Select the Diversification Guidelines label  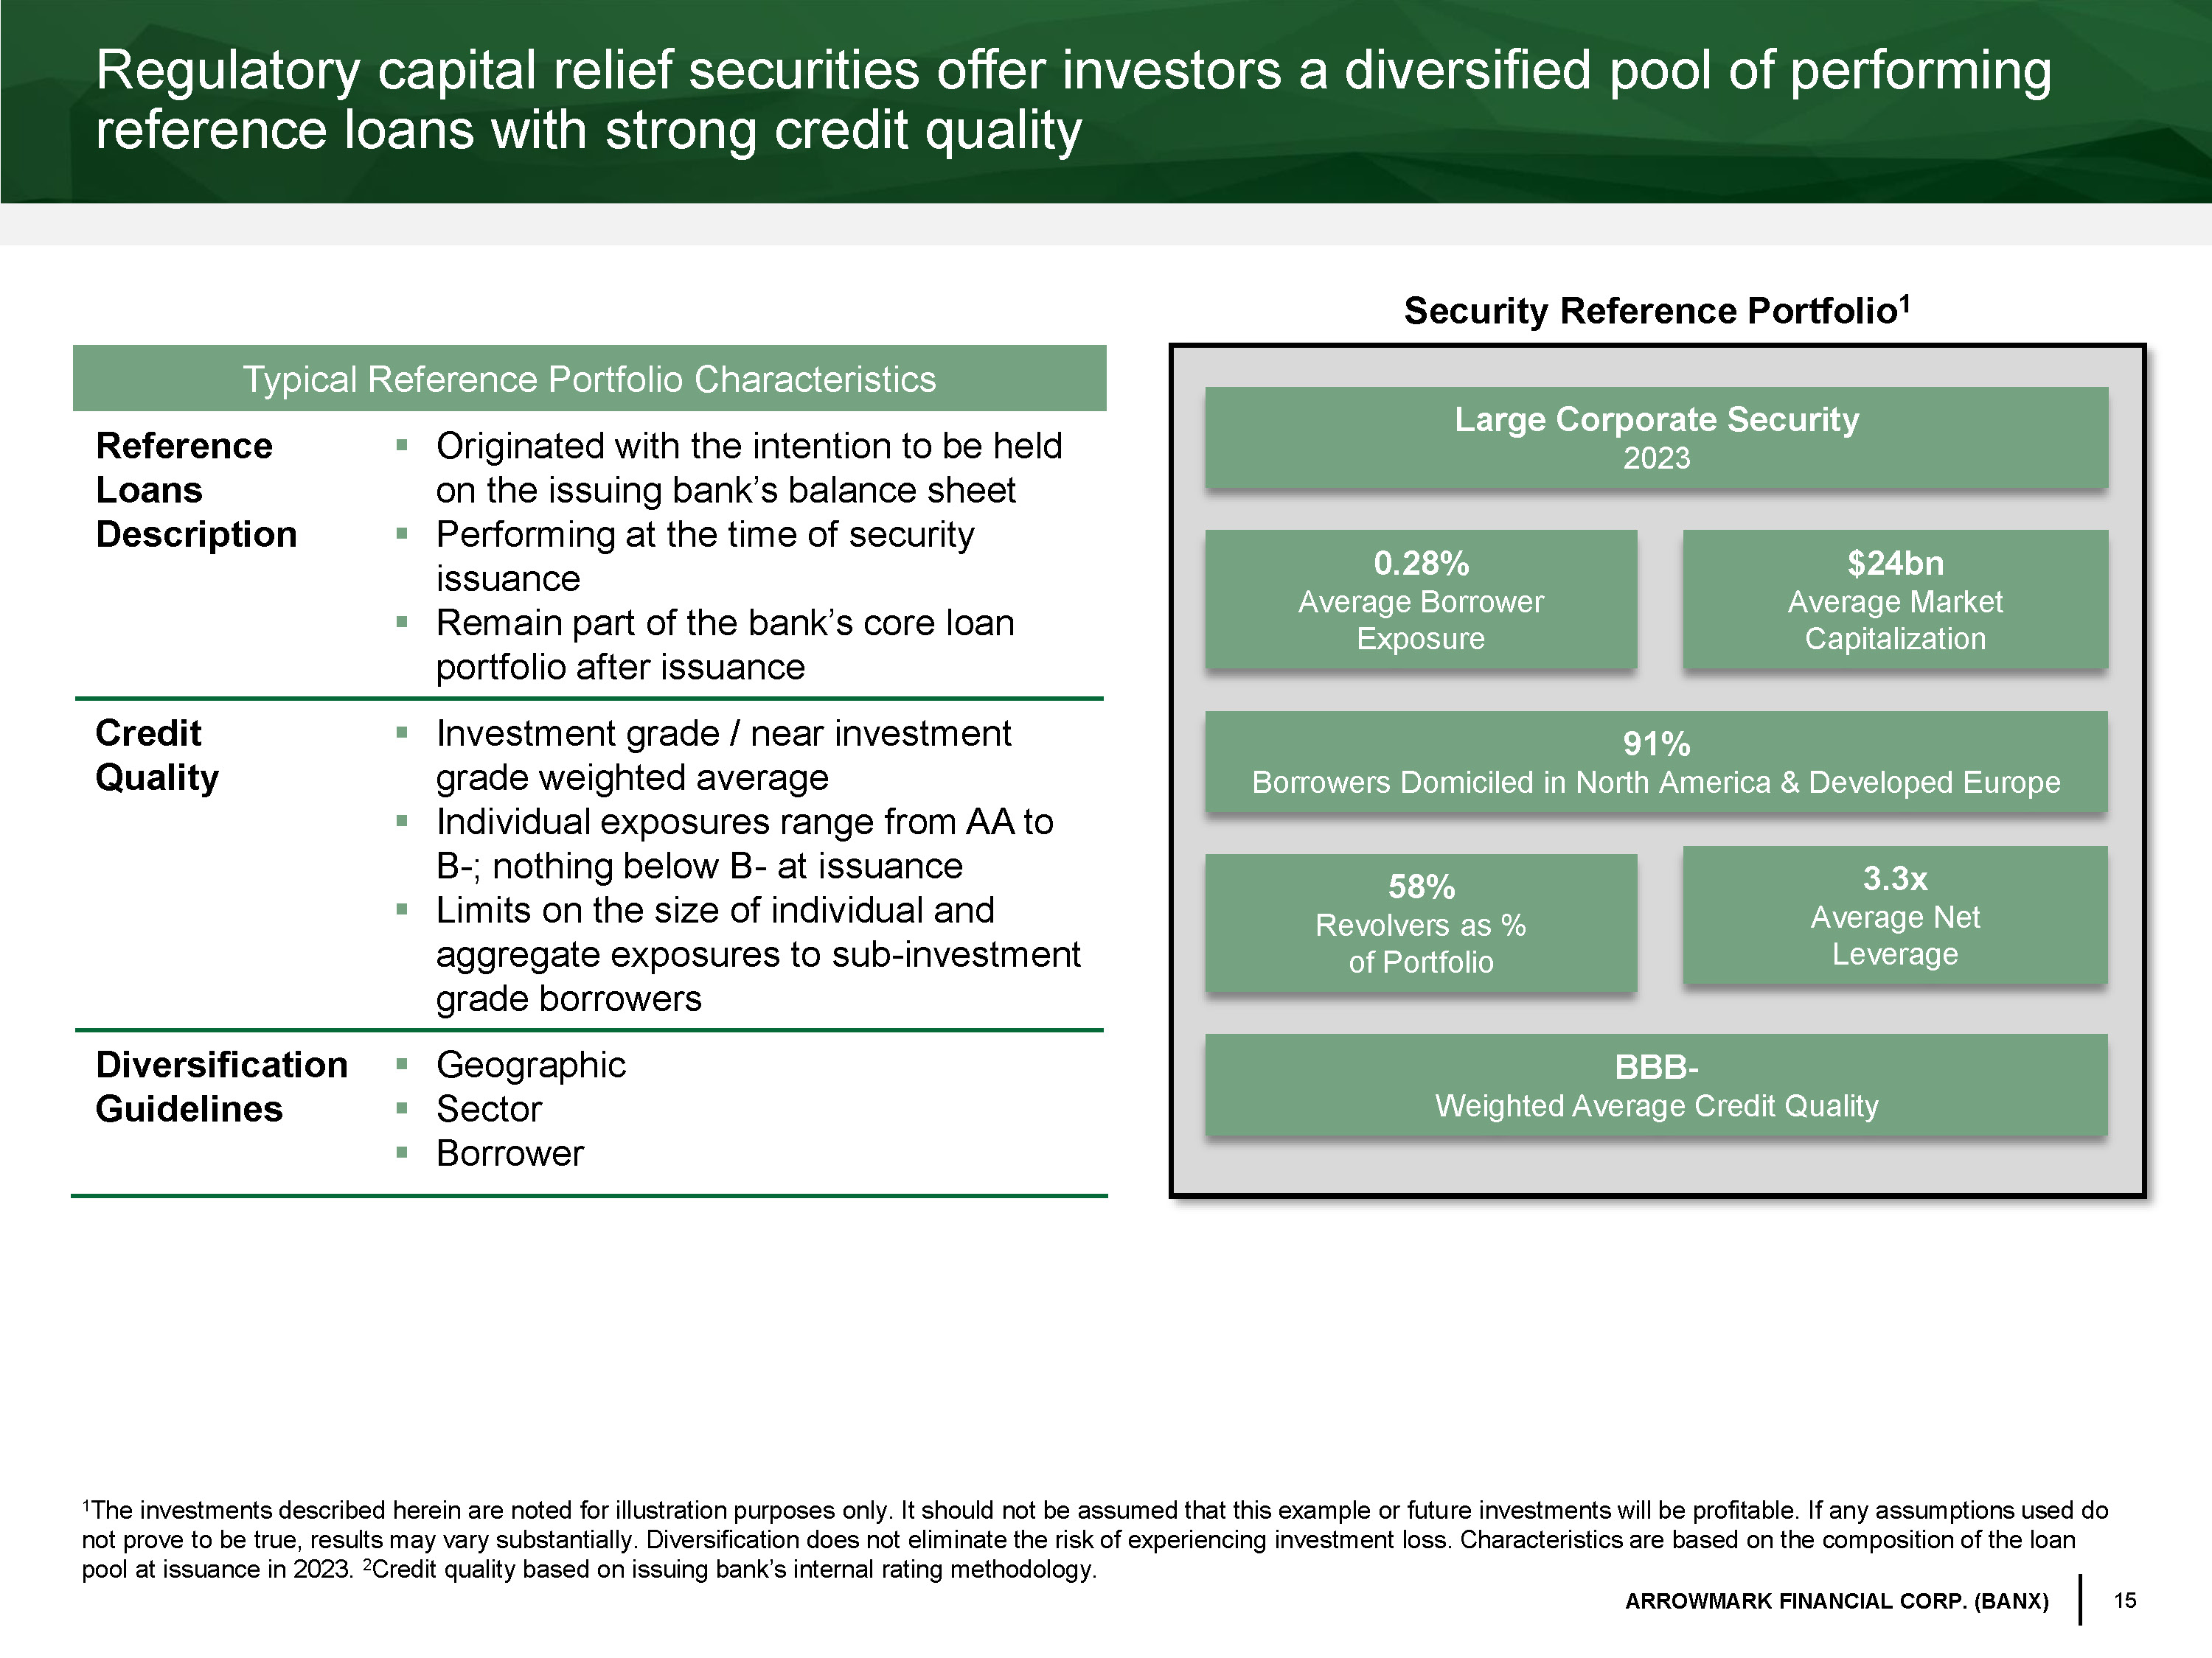[x=221, y=1086]
